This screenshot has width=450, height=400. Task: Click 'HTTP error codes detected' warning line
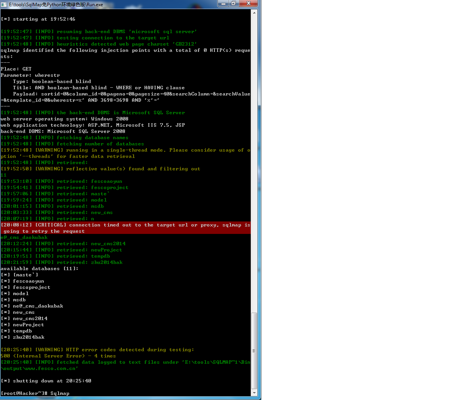coord(97,350)
